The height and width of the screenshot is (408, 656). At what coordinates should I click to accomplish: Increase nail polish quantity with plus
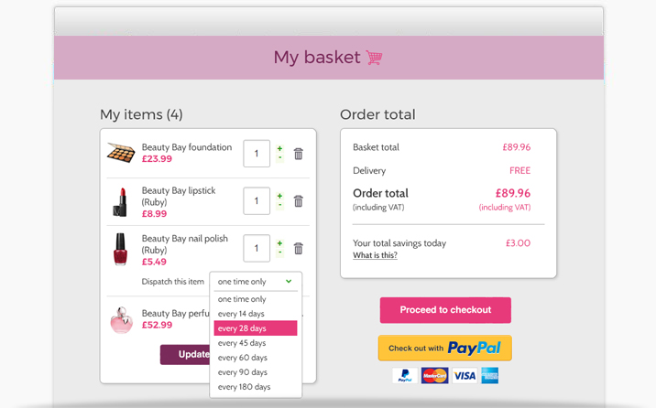[279, 243]
